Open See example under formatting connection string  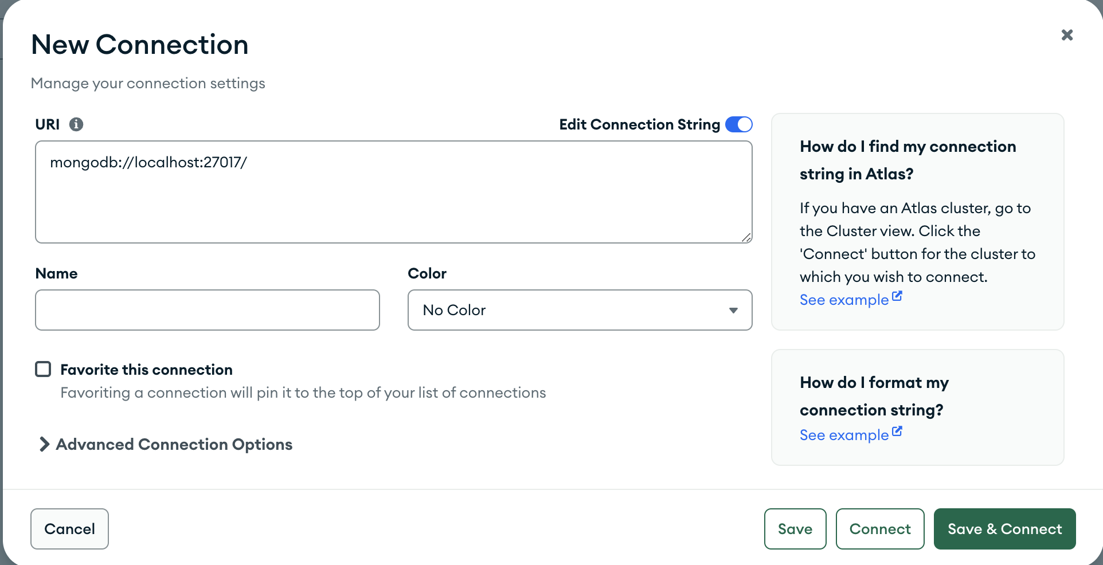(x=843, y=434)
